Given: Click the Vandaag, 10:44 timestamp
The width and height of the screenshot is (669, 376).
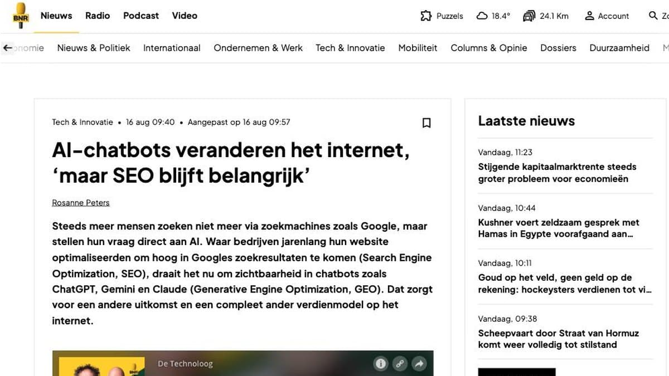Looking at the screenshot, I should 507,208.
